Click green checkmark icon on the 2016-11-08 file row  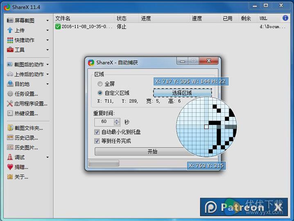(58, 27)
